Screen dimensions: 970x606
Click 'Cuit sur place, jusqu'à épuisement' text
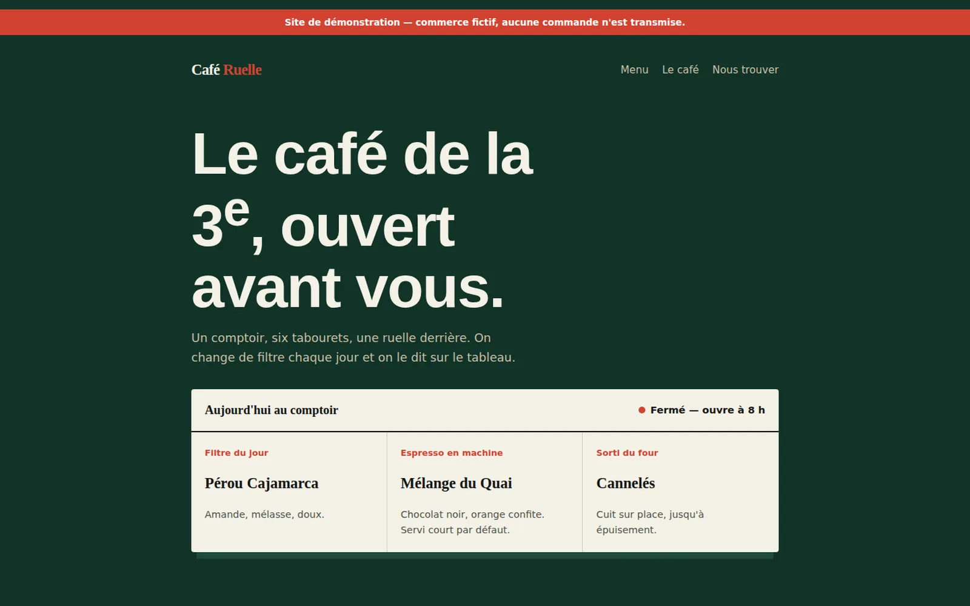(x=650, y=522)
